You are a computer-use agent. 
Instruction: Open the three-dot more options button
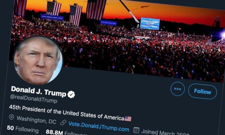coord(177,89)
